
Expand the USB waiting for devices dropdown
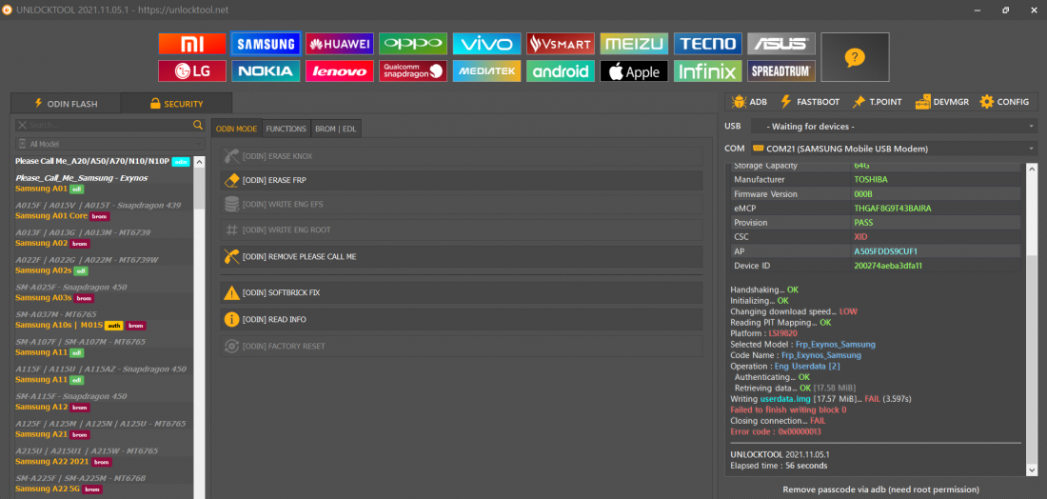point(895,127)
